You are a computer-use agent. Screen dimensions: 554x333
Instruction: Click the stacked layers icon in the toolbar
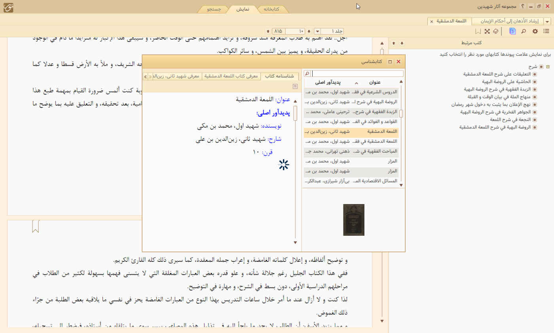tap(496, 31)
